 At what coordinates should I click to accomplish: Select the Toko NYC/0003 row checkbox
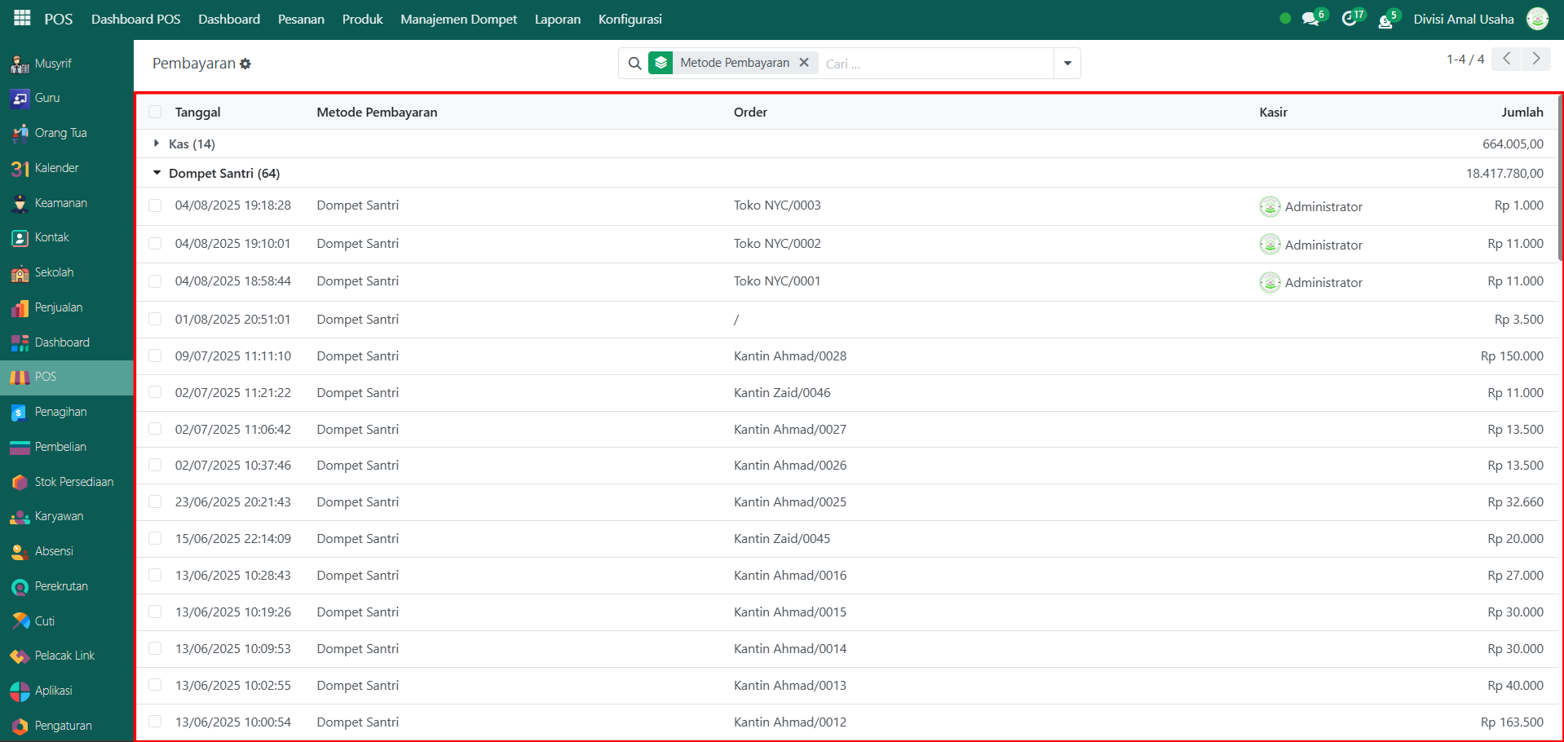(x=155, y=205)
